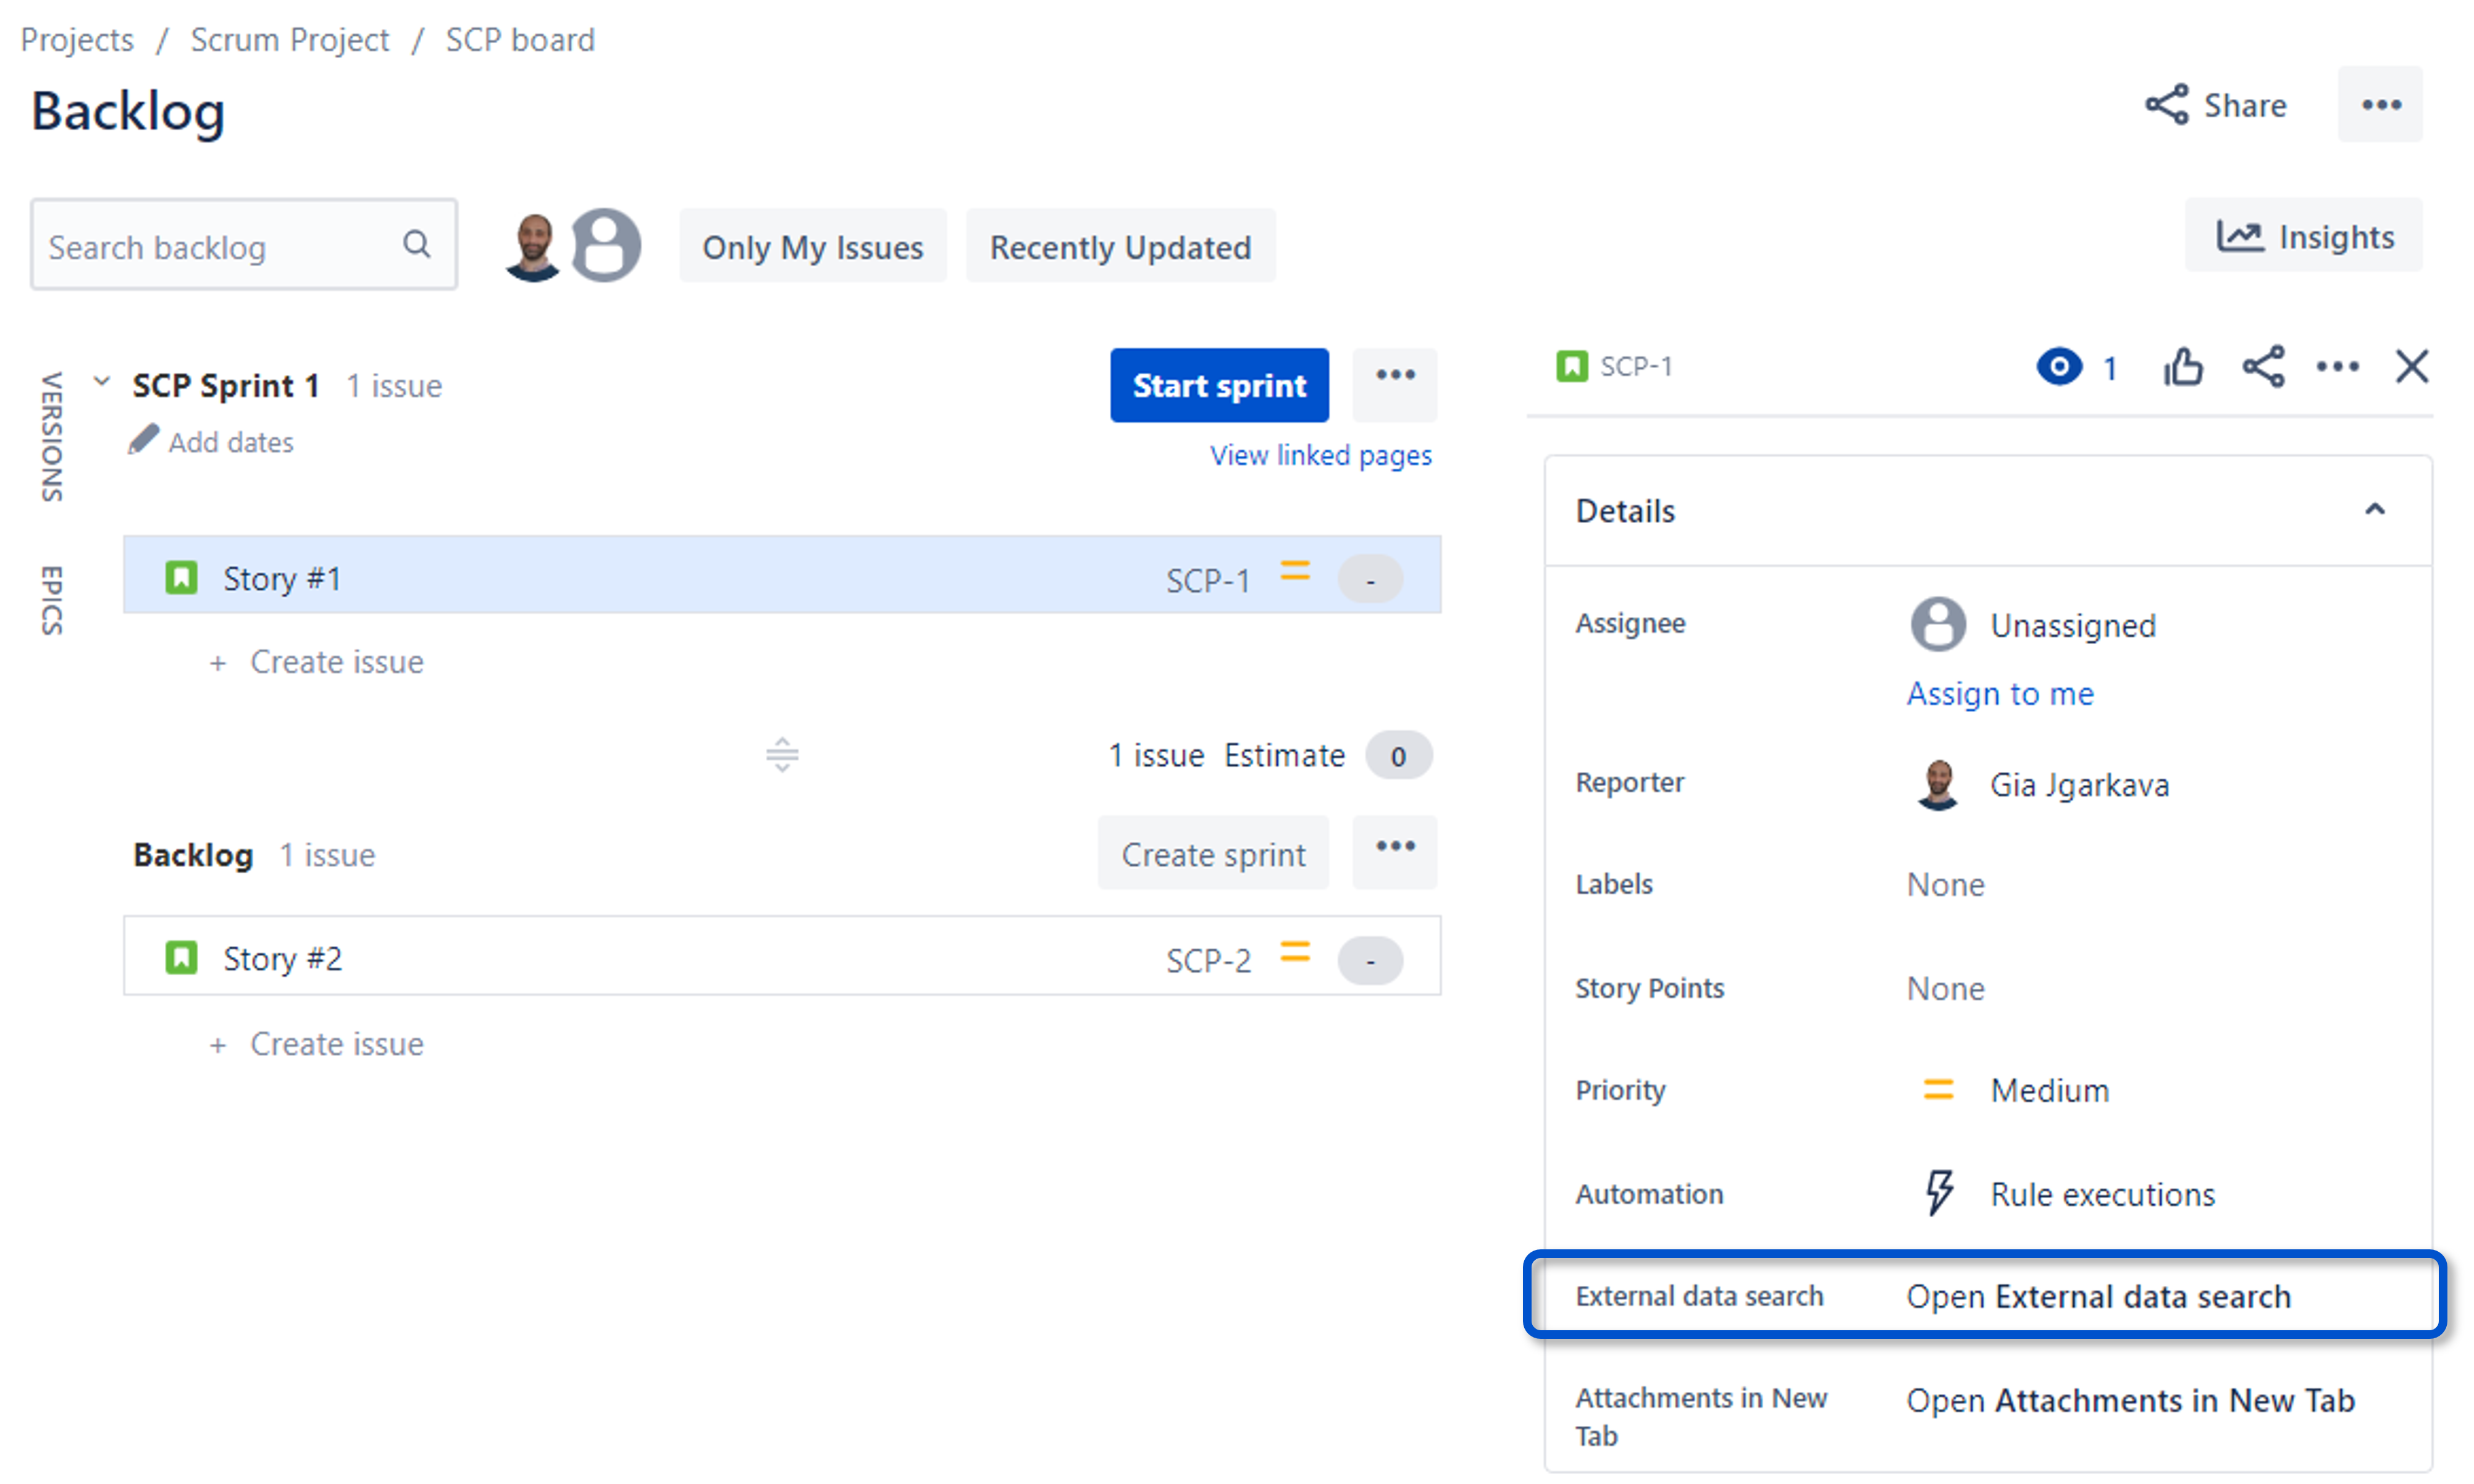Filter by the unassigned avatar
The image size is (2474, 1484).
(606, 246)
